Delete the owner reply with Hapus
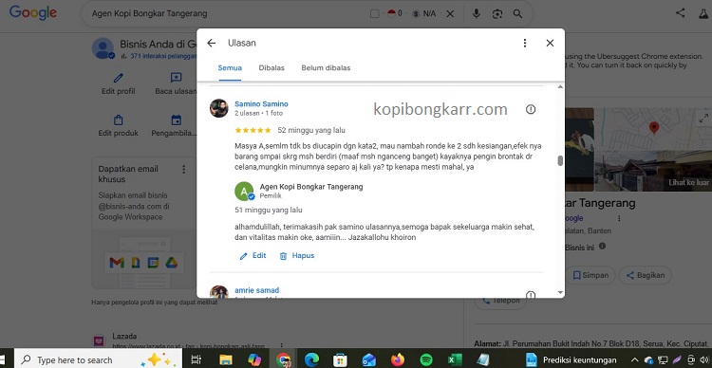The image size is (712, 368). [297, 256]
